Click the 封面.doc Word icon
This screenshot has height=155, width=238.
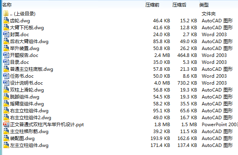[x=6, y=34]
